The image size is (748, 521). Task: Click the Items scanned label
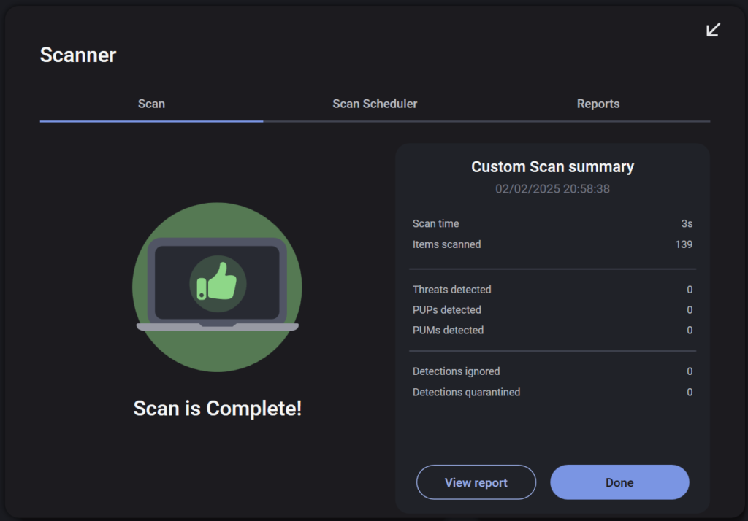coord(446,244)
